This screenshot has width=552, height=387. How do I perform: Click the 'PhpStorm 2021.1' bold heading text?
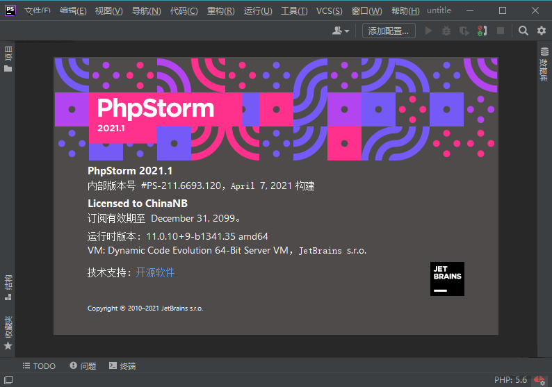130,171
